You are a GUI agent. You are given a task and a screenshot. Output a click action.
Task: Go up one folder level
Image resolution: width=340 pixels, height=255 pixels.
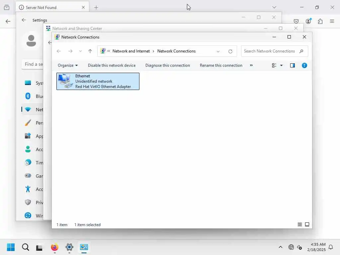point(90,51)
